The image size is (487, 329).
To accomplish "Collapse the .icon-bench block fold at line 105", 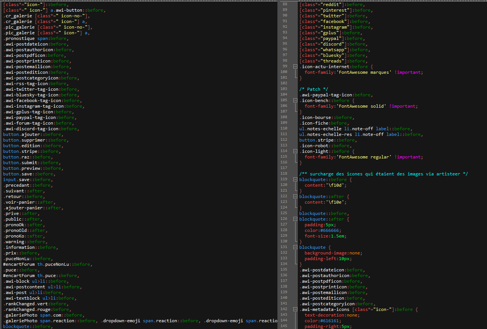I will click(x=295, y=101).
